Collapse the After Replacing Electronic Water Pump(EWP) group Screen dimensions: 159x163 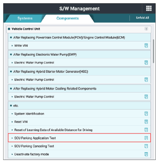(x=79, y=55)
